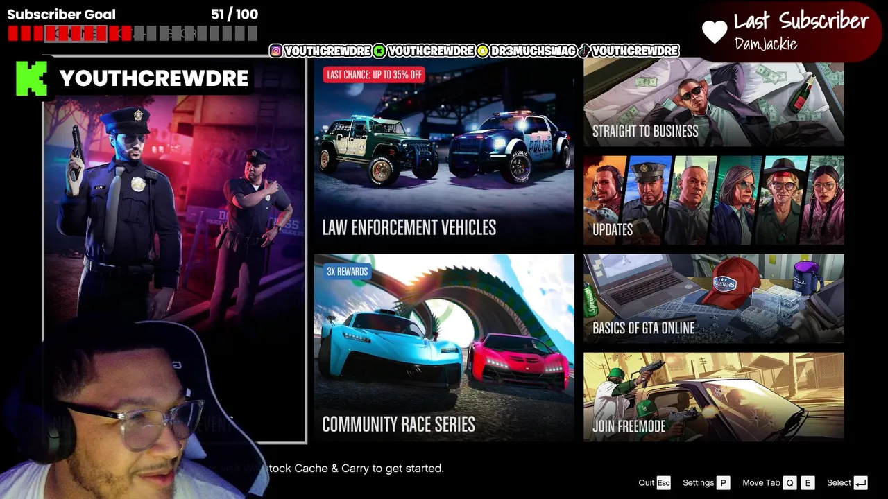Click the Subscriber Goal heading

[61, 14]
